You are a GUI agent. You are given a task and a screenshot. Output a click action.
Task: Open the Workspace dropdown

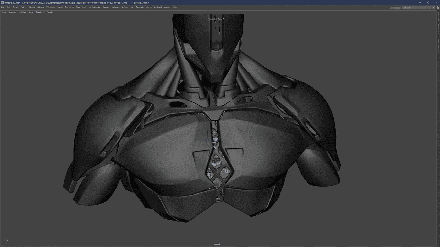(x=418, y=7)
